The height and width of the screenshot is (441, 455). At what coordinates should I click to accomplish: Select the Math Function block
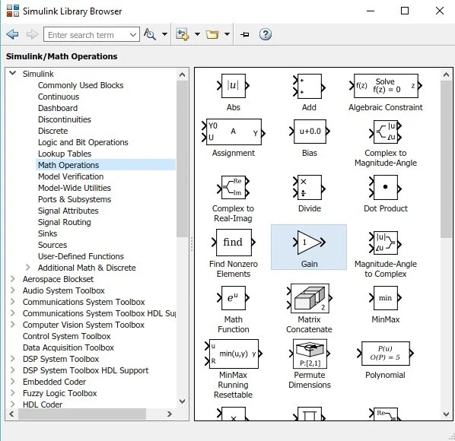(234, 298)
